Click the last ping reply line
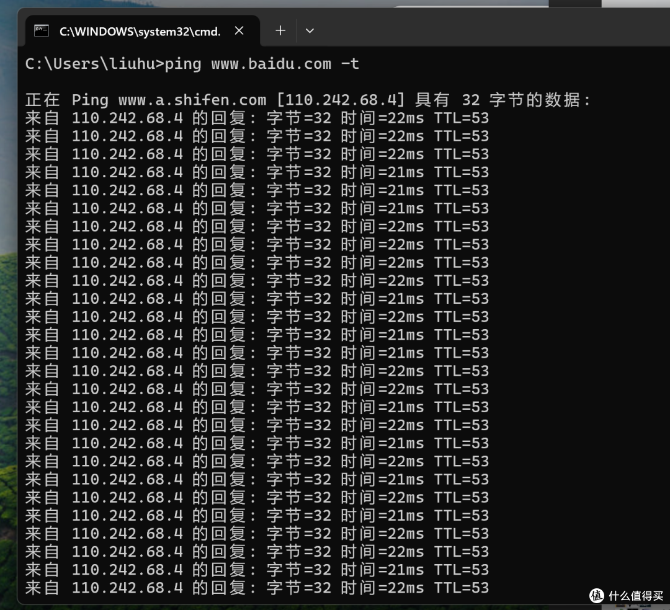The image size is (670, 610). click(x=257, y=588)
